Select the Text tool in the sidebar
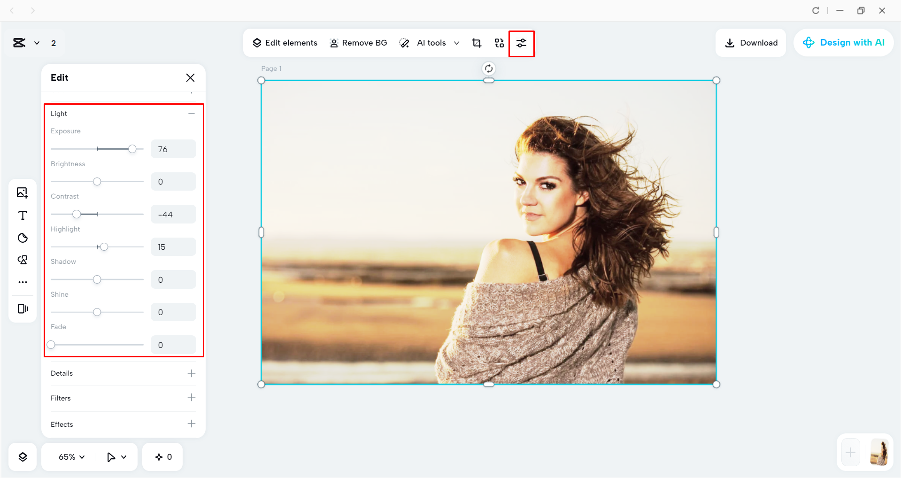The height and width of the screenshot is (478, 901). coord(22,216)
